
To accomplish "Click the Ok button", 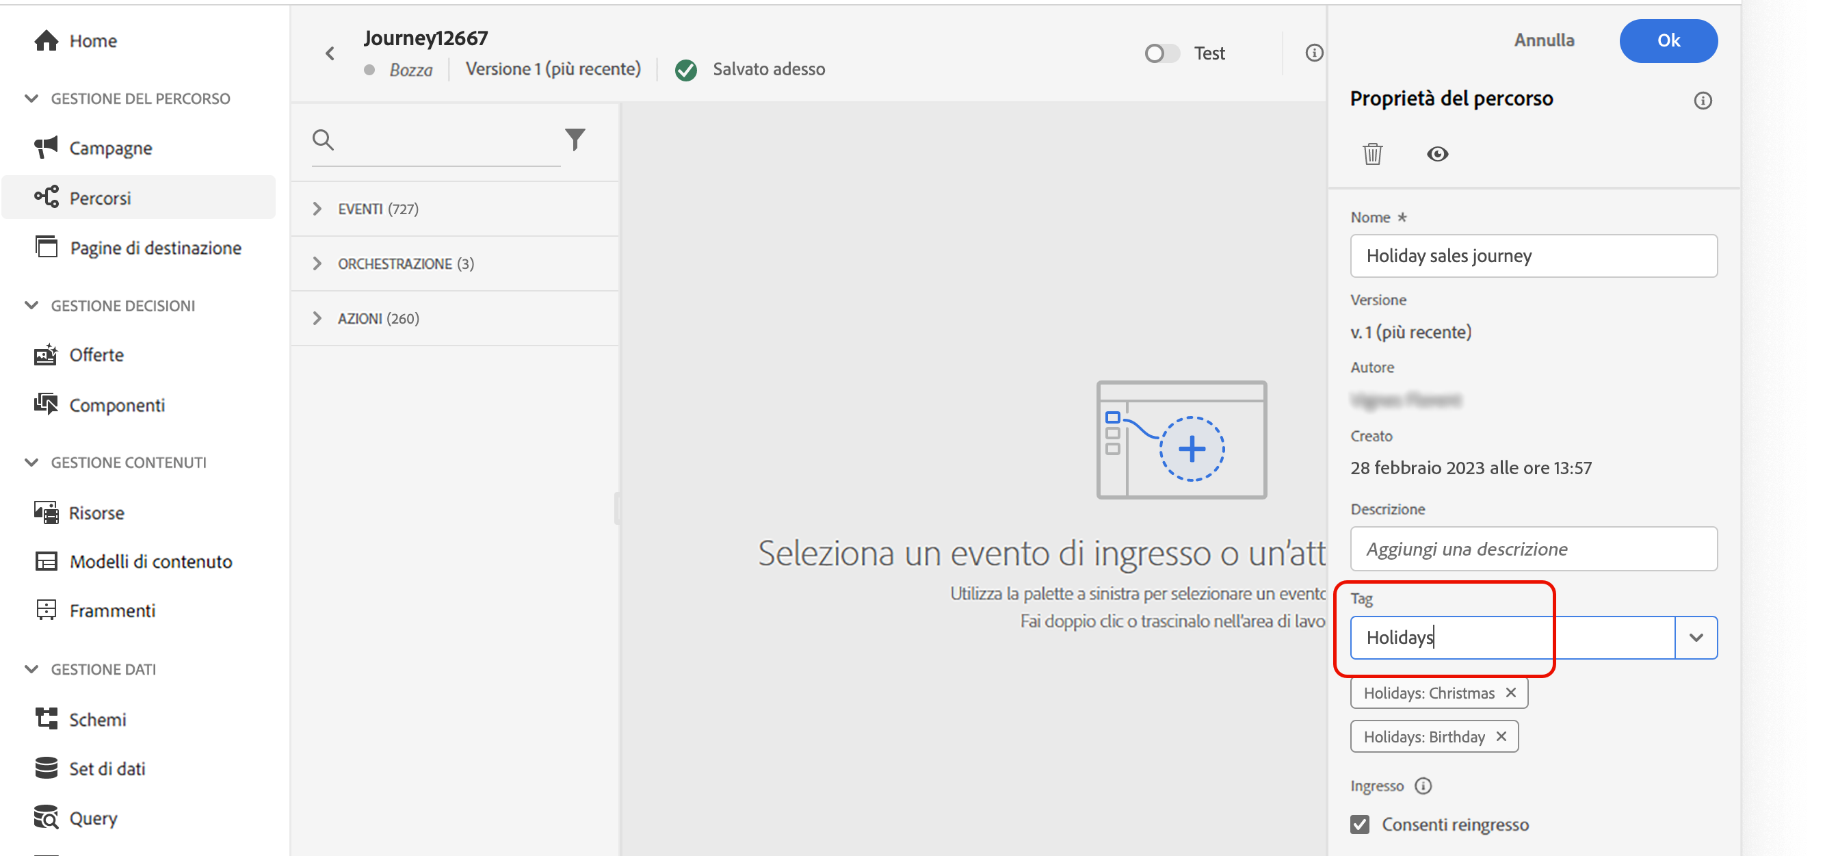I will [x=1668, y=40].
